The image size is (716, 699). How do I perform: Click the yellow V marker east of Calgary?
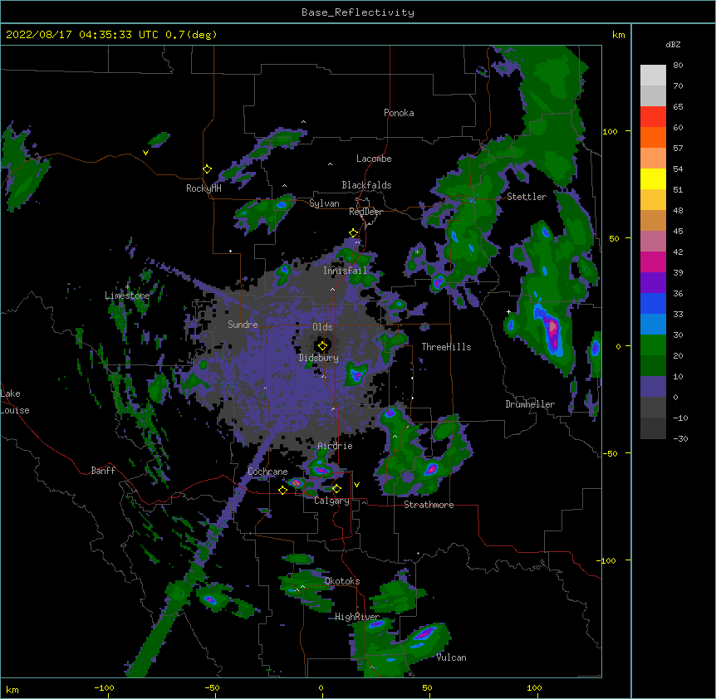click(x=356, y=485)
